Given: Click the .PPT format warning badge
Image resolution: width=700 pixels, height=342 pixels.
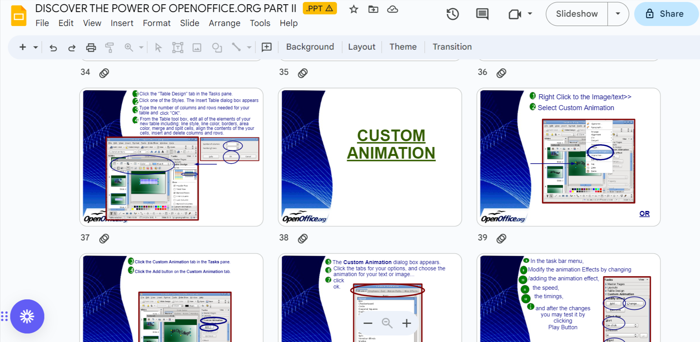Looking at the screenshot, I should coord(320,9).
